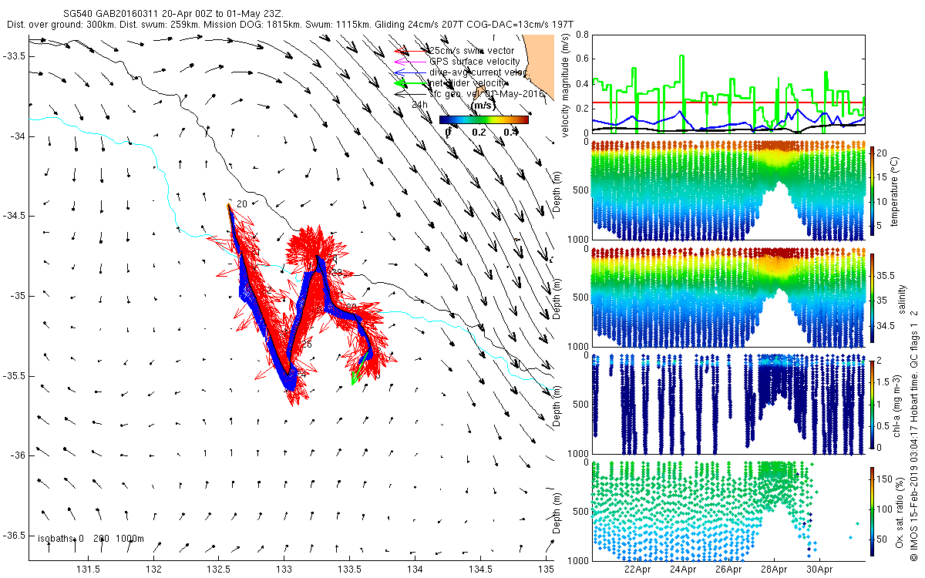Select 'sfc geo. vel. 01-May-2016' legend text
This screenshot has height=578, width=925.
pos(486,94)
